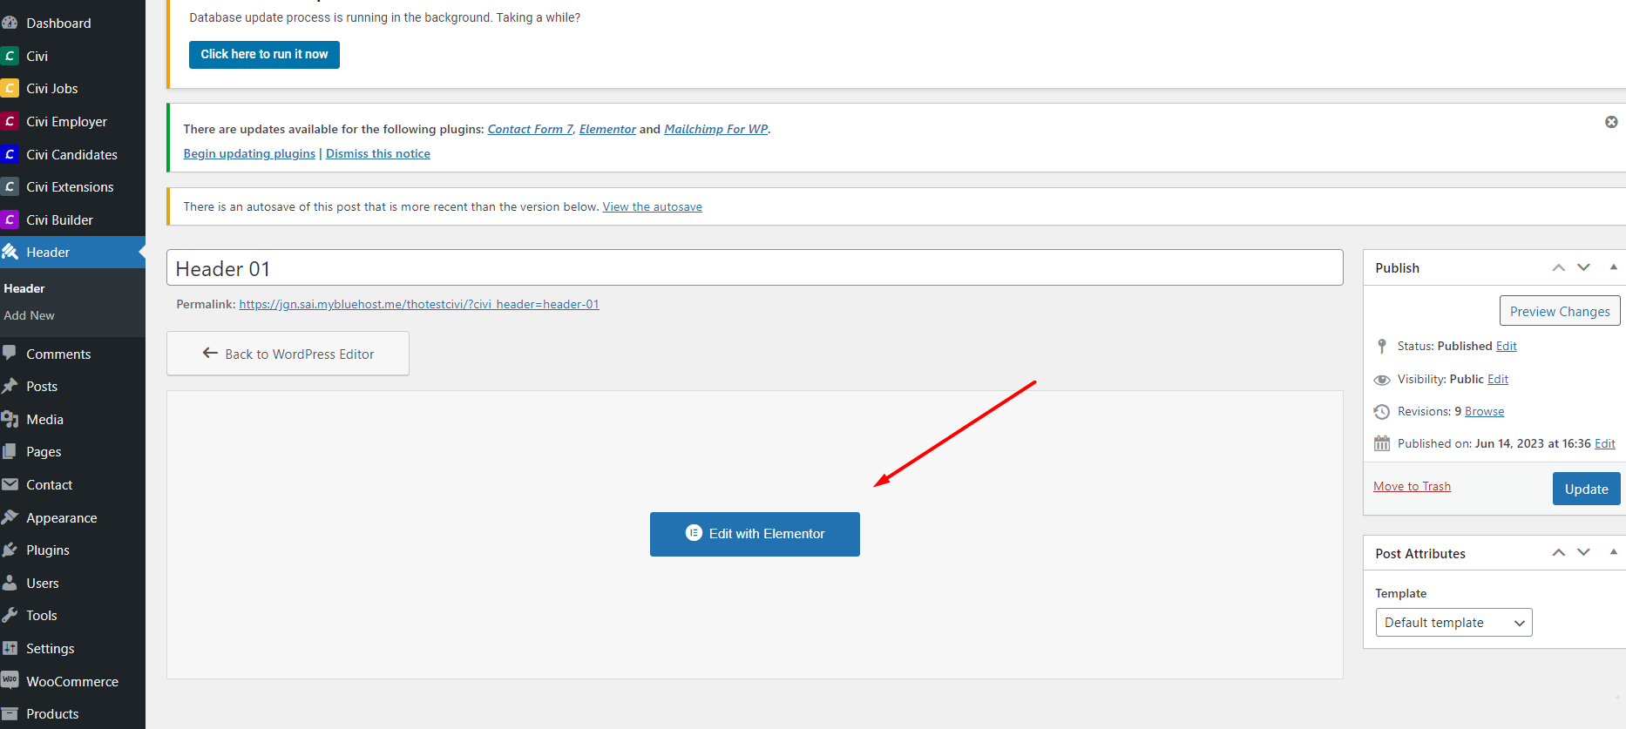
Task: Click the Revisions clock icon
Action: pos(1382,412)
